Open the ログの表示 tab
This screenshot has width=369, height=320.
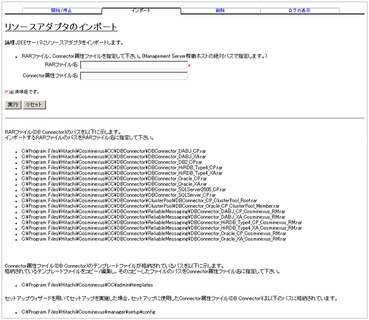click(x=300, y=11)
